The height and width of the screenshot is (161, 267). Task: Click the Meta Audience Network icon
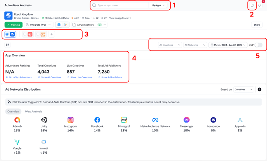(x=155, y=120)
